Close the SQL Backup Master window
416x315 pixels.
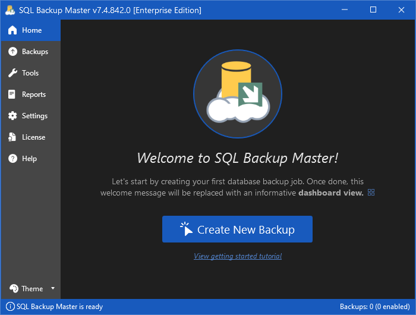401,10
